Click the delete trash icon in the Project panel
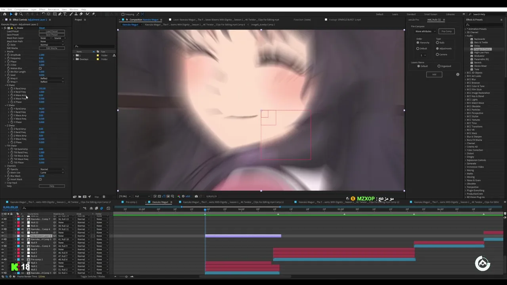The width and height of the screenshot is (507, 285). coord(104,196)
